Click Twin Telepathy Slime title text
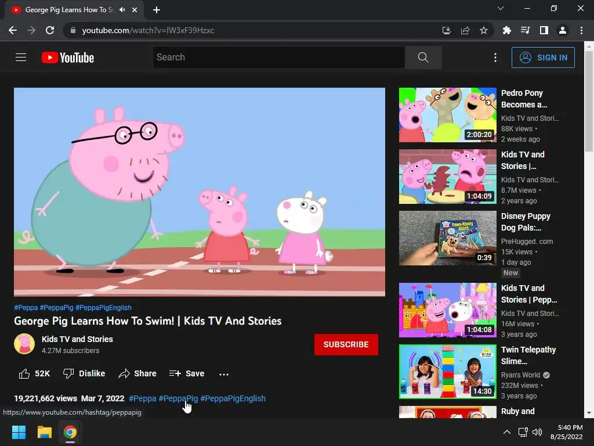594x446 pixels. click(528, 355)
